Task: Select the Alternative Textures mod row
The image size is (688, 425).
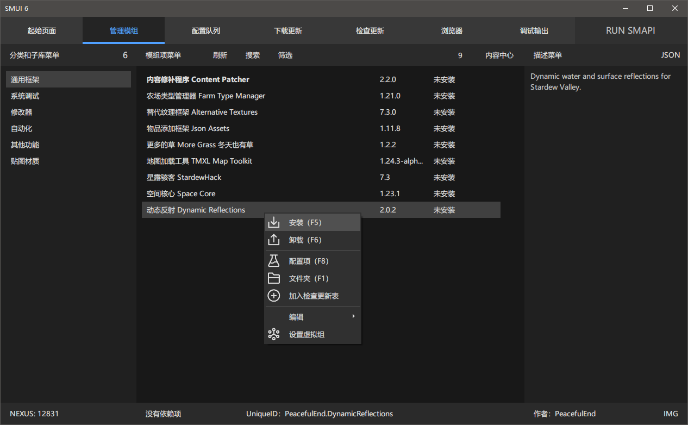Action: 321,112
